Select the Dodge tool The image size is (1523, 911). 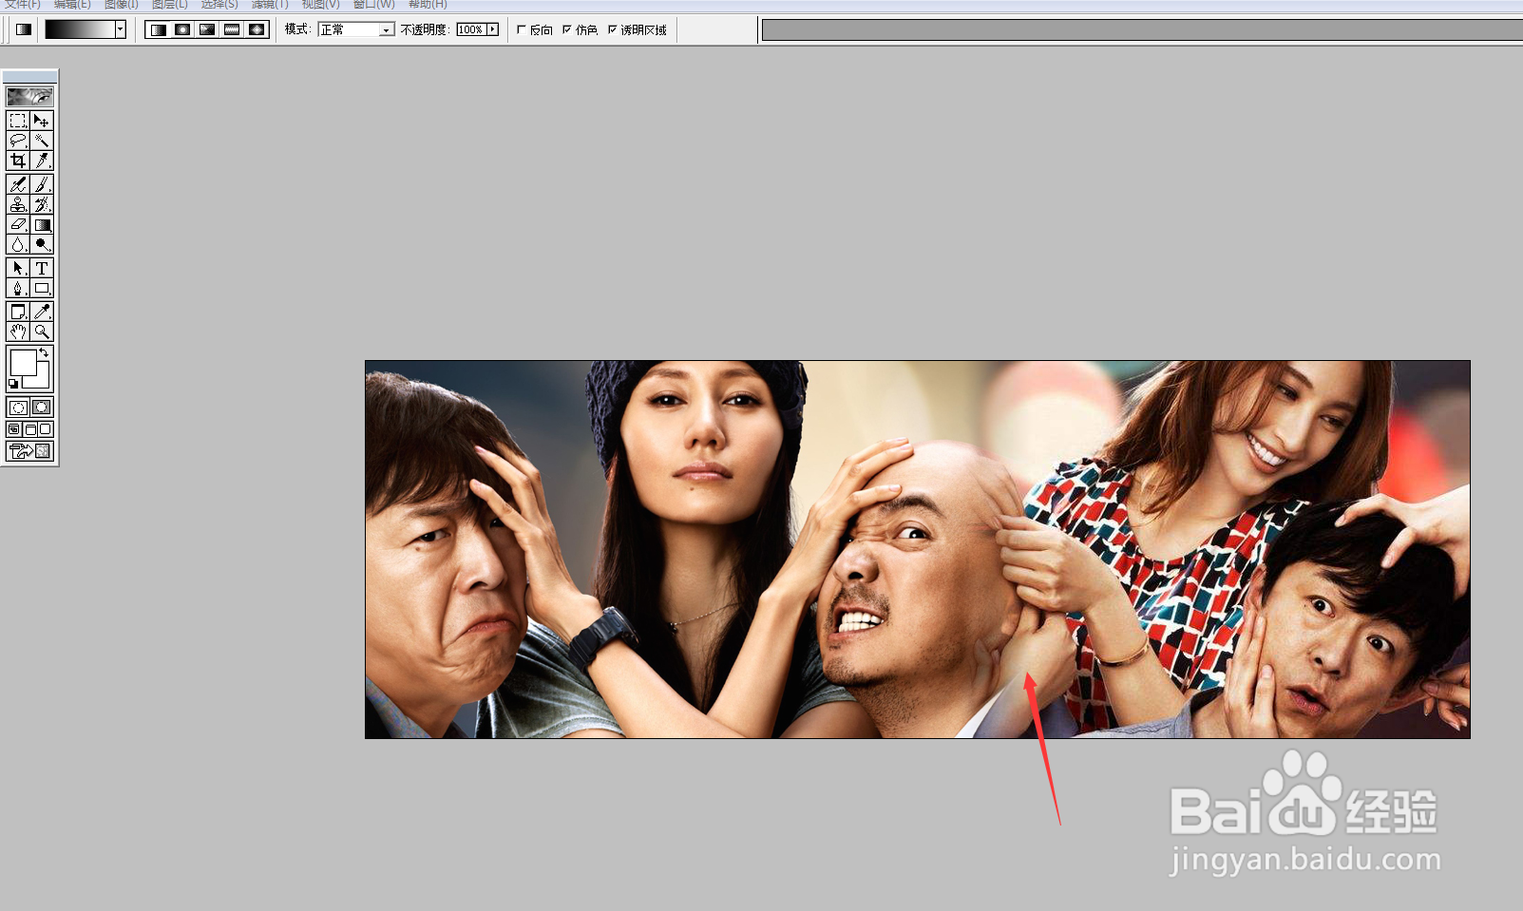click(x=42, y=244)
